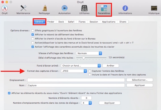Switch to the Général tab
The height and width of the screenshot is (110, 161).
(x=39, y=22)
